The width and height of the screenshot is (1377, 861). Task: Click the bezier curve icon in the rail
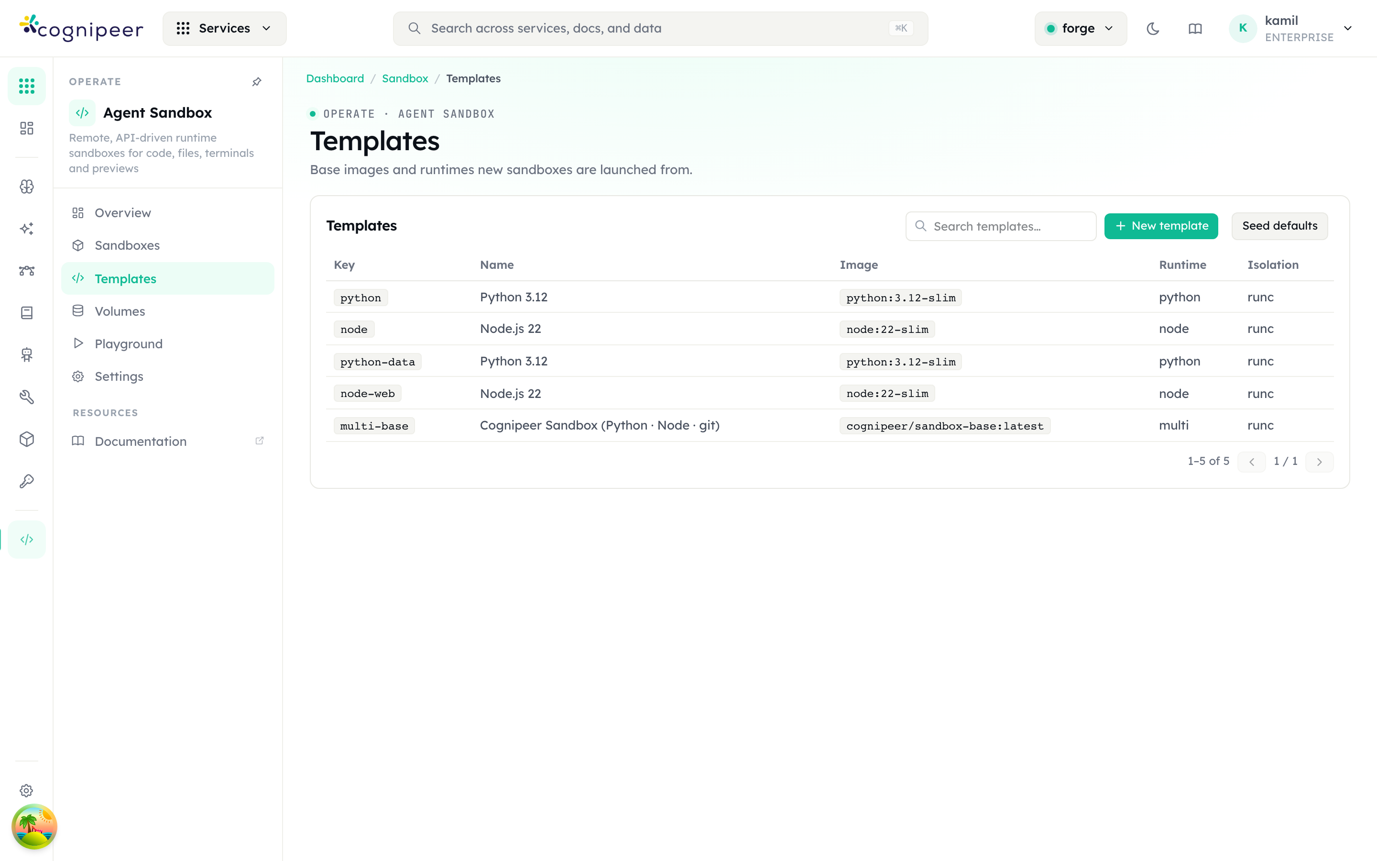(27, 270)
